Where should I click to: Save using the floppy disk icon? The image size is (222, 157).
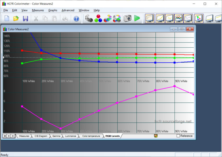coord(25,18)
